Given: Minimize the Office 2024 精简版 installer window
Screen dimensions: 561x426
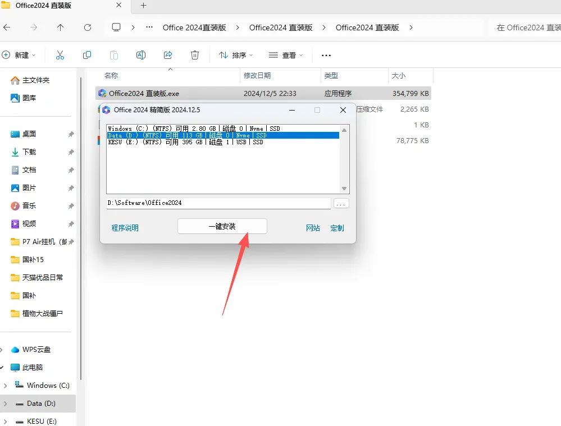Looking at the screenshot, I should (292, 110).
